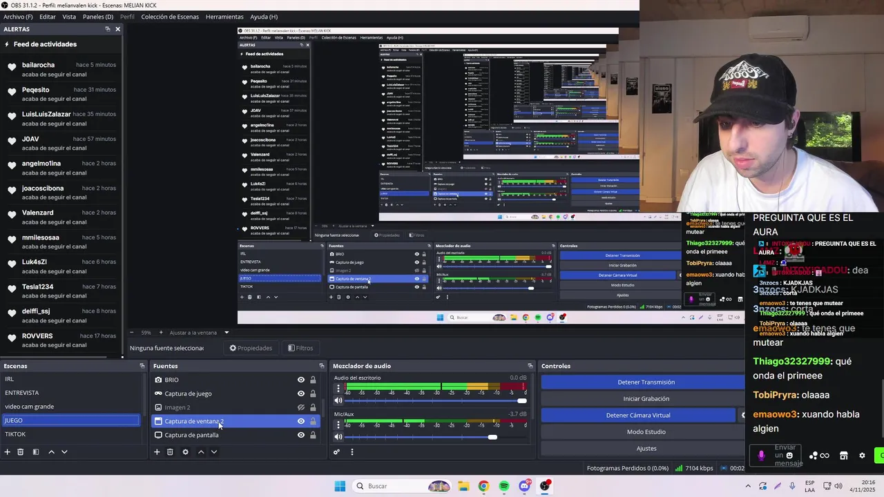Open File Explorer from the taskbar
Image resolution: width=884 pixels, height=497 pixels.
point(463,486)
